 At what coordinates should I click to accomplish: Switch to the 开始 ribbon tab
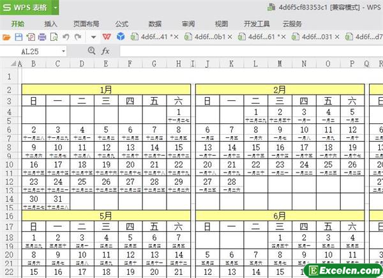pyautogui.click(x=18, y=24)
